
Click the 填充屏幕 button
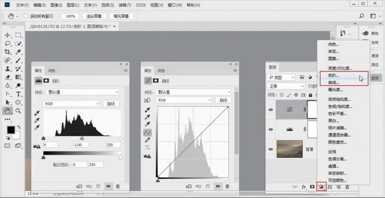pos(121,16)
